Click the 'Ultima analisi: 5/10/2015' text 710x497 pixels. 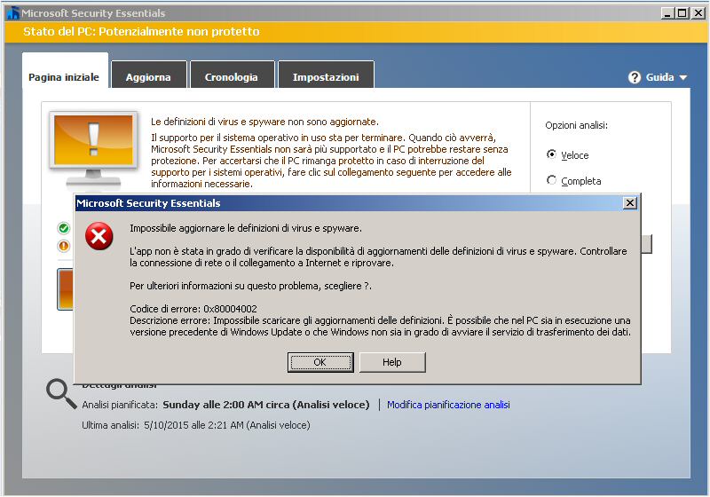coord(196,425)
